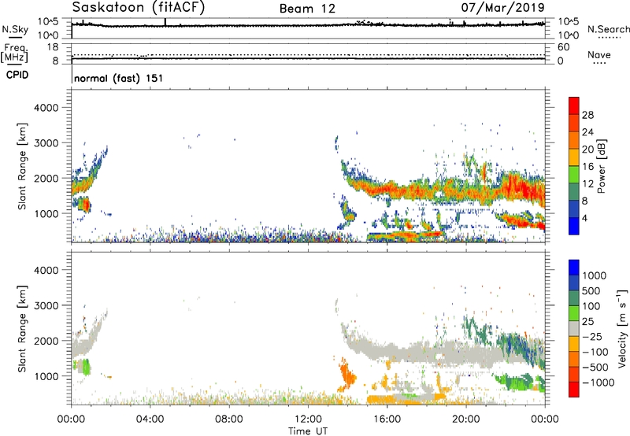This screenshot has width=630, height=436.
Task: Click the "500" velocity color bar label
Action: (591, 290)
